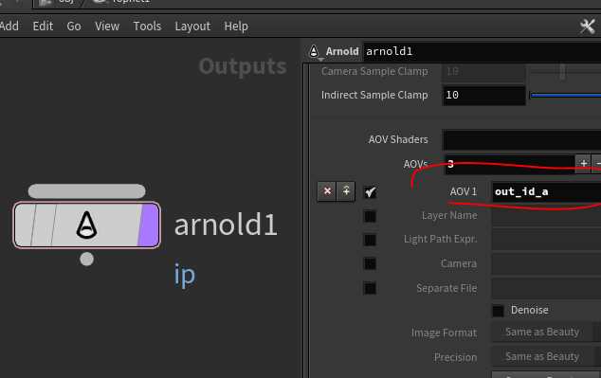Open the Tools menu

[x=147, y=26]
